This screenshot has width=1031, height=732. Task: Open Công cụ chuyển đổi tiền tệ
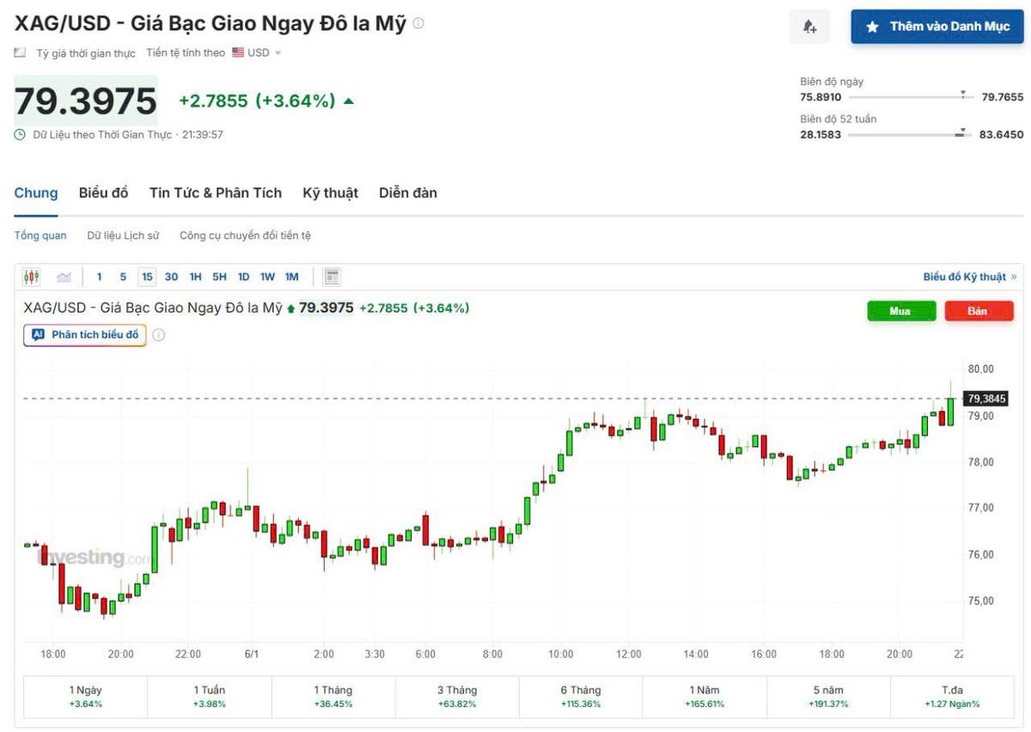[x=245, y=235]
